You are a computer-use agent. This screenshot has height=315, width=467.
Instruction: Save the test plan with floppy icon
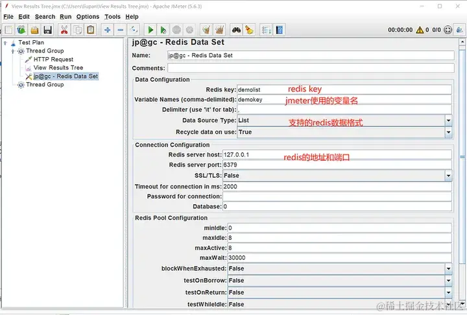47,30
